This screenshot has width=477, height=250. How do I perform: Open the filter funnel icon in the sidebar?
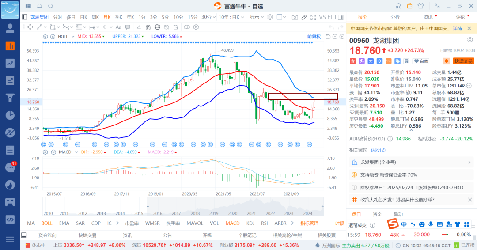click(x=10, y=98)
